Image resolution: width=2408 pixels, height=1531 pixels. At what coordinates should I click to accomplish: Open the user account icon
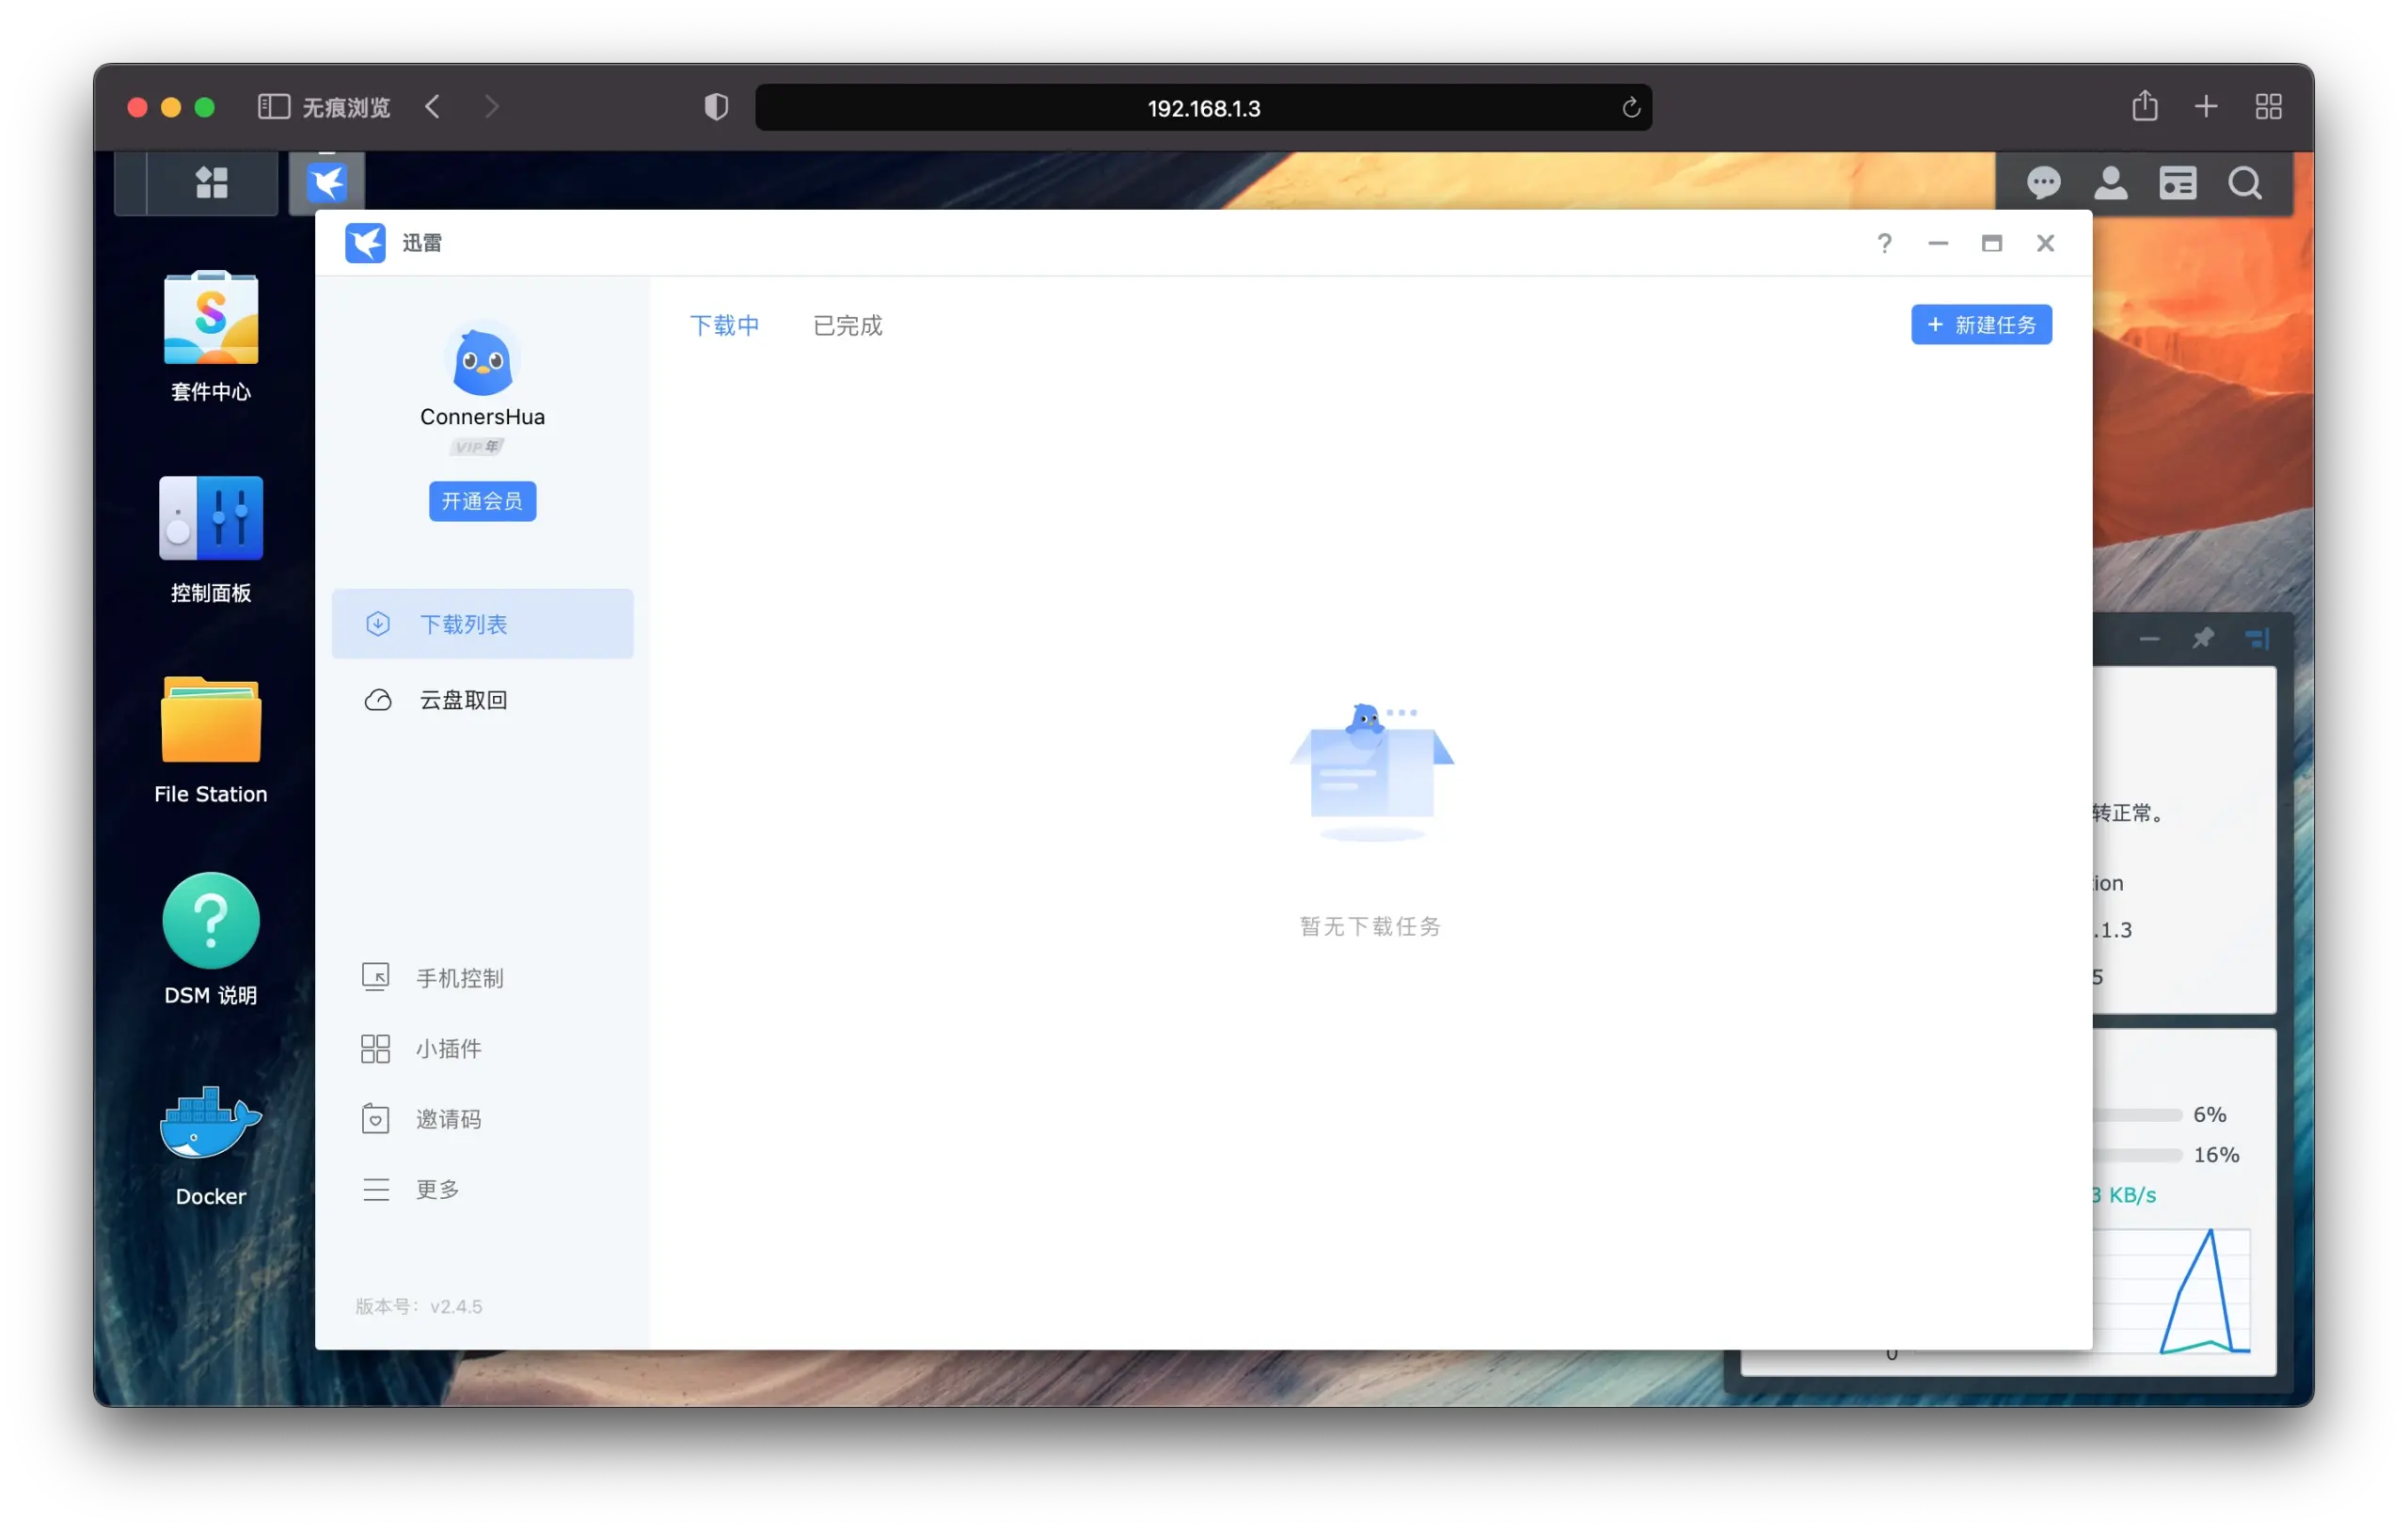coord(2110,183)
